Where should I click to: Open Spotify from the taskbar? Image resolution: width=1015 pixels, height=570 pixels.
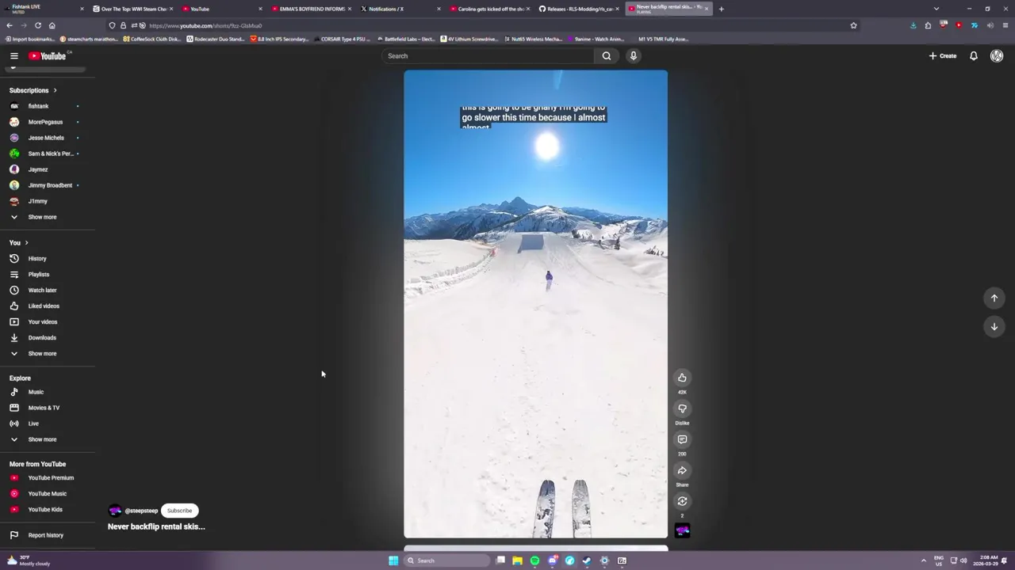tap(534, 560)
